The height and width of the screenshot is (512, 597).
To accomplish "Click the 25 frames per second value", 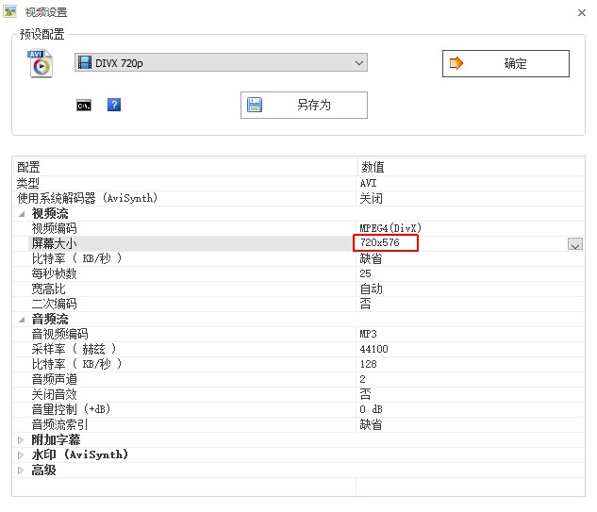I will (365, 273).
